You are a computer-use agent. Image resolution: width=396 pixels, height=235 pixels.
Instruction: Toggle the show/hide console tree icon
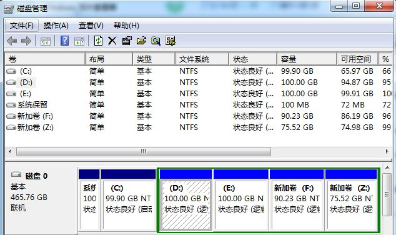(46, 41)
